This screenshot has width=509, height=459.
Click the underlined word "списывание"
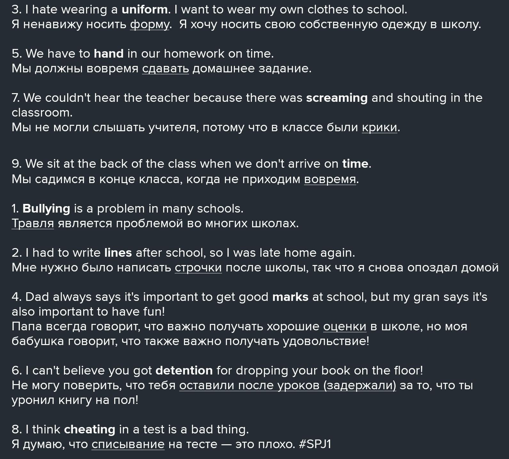click(128, 444)
